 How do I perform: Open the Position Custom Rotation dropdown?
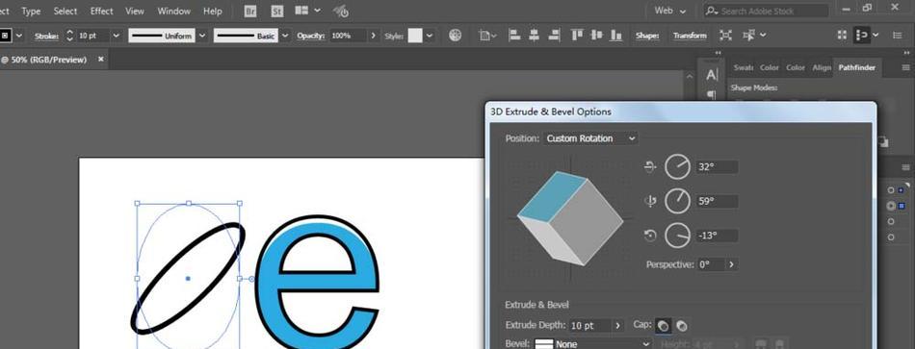[x=590, y=138]
